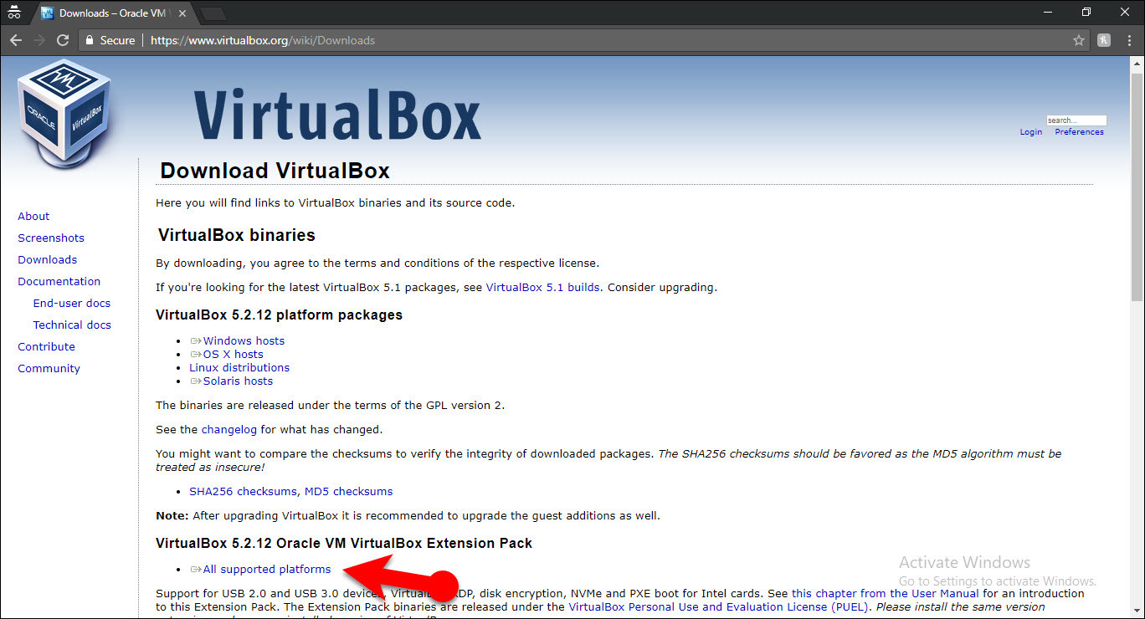Reload the page with the refresh icon
This screenshot has height=619, width=1145.
(63, 40)
